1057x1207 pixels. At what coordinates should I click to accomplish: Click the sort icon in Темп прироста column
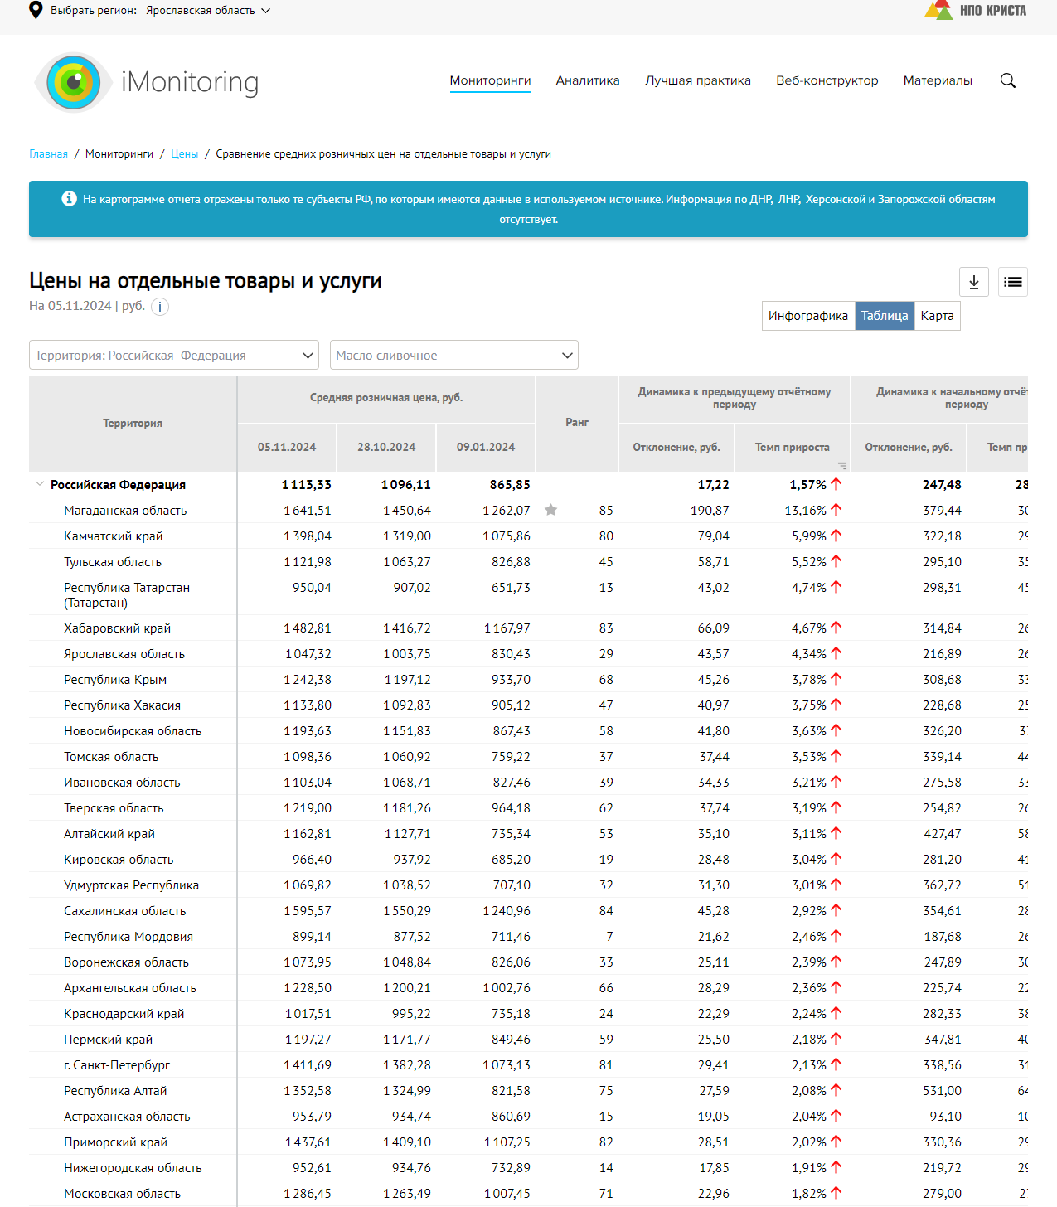(x=842, y=466)
